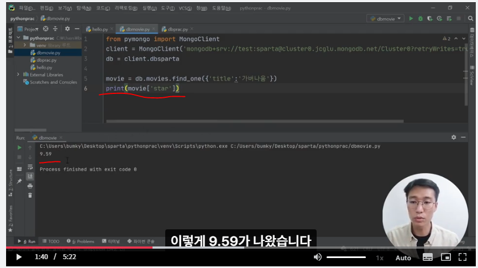Jump to previous highlighted error arrow
This screenshot has height=268, width=478.
pos(456,39)
